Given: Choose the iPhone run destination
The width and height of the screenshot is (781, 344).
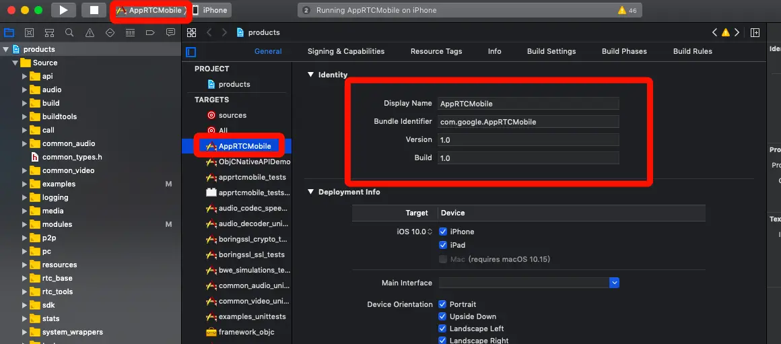Looking at the screenshot, I should tap(209, 10).
